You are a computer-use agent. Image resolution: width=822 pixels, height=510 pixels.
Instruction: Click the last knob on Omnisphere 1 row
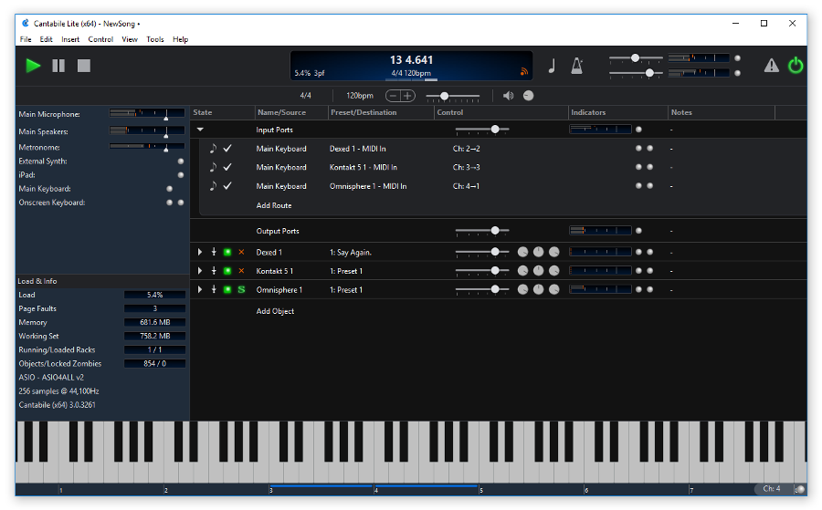coord(554,289)
